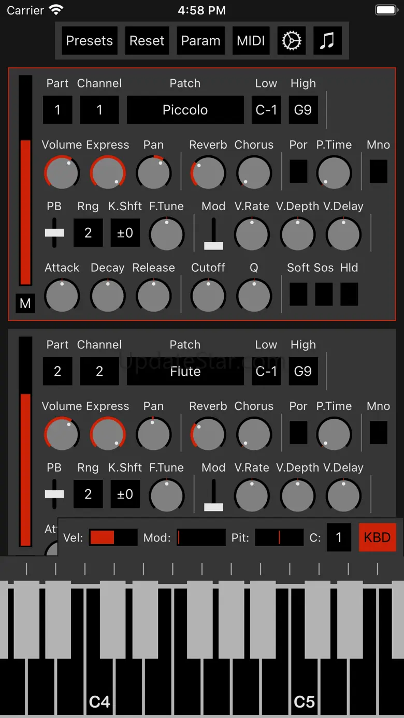This screenshot has width=404, height=718.
Task: Click the P.Time knob for Flute
Action: click(334, 434)
